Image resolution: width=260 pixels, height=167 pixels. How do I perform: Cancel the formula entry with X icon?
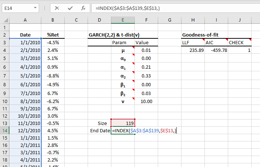pos(57,8)
